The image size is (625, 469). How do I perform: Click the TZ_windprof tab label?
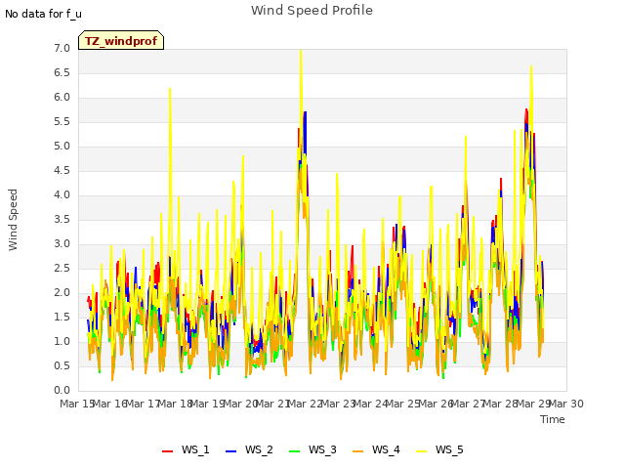coord(121,41)
